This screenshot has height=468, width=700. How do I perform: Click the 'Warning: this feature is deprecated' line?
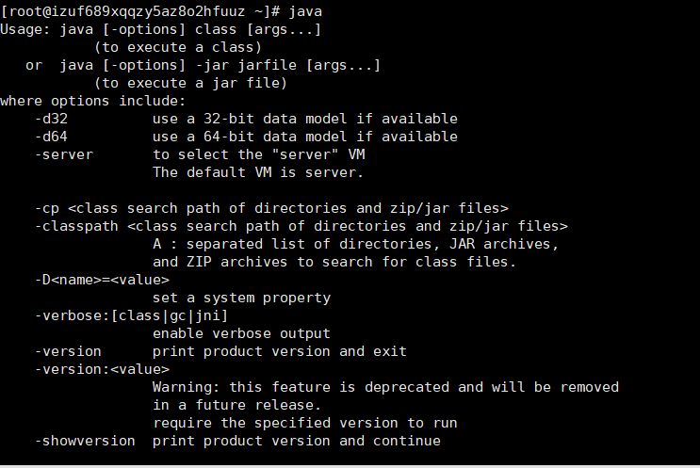pyautogui.click(x=385, y=387)
